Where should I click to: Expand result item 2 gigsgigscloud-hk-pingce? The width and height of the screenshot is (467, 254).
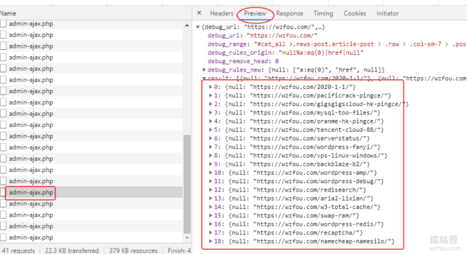tap(211, 104)
